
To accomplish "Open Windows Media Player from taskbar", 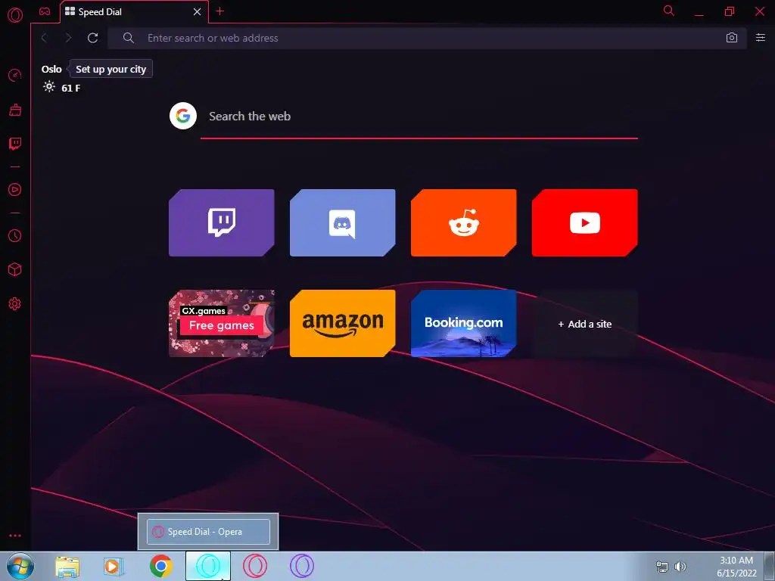I will click(x=114, y=566).
